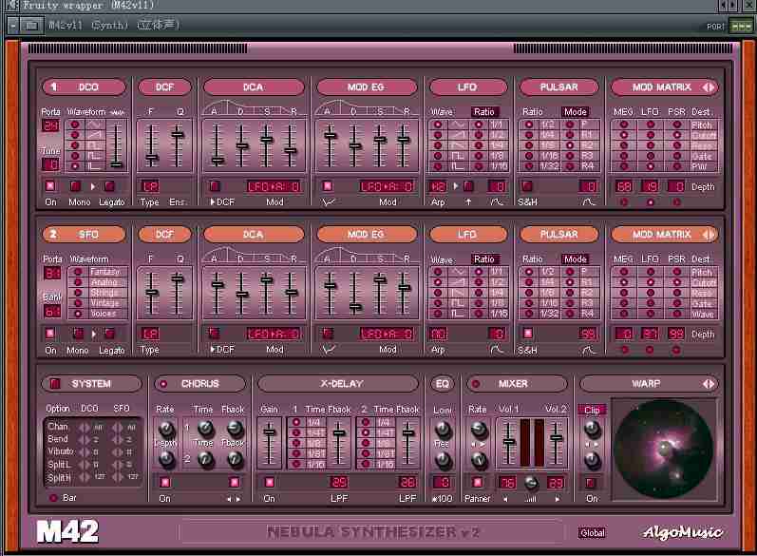Image resolution: width=757 pixels, height=556 pixels.
Task: Click the Chorus Depth knob
Action: click(166, 458)
